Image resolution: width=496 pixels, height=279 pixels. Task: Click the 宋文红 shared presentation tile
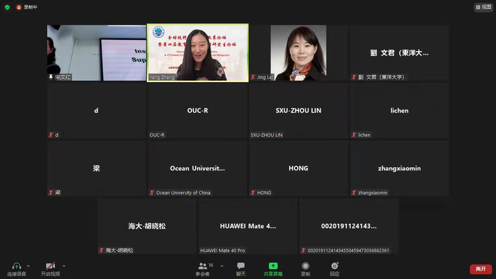pos(96,52)
